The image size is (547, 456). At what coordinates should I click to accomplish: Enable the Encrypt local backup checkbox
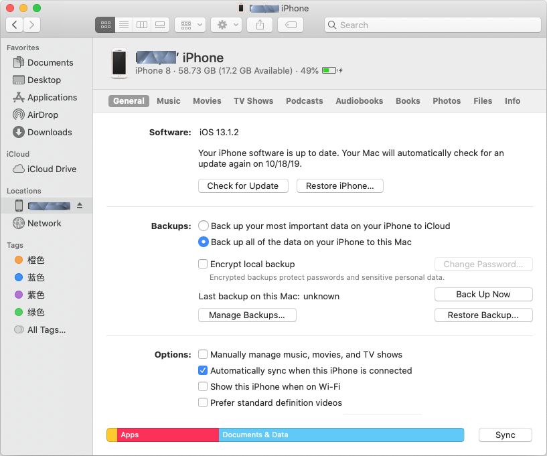pos(203,264)
